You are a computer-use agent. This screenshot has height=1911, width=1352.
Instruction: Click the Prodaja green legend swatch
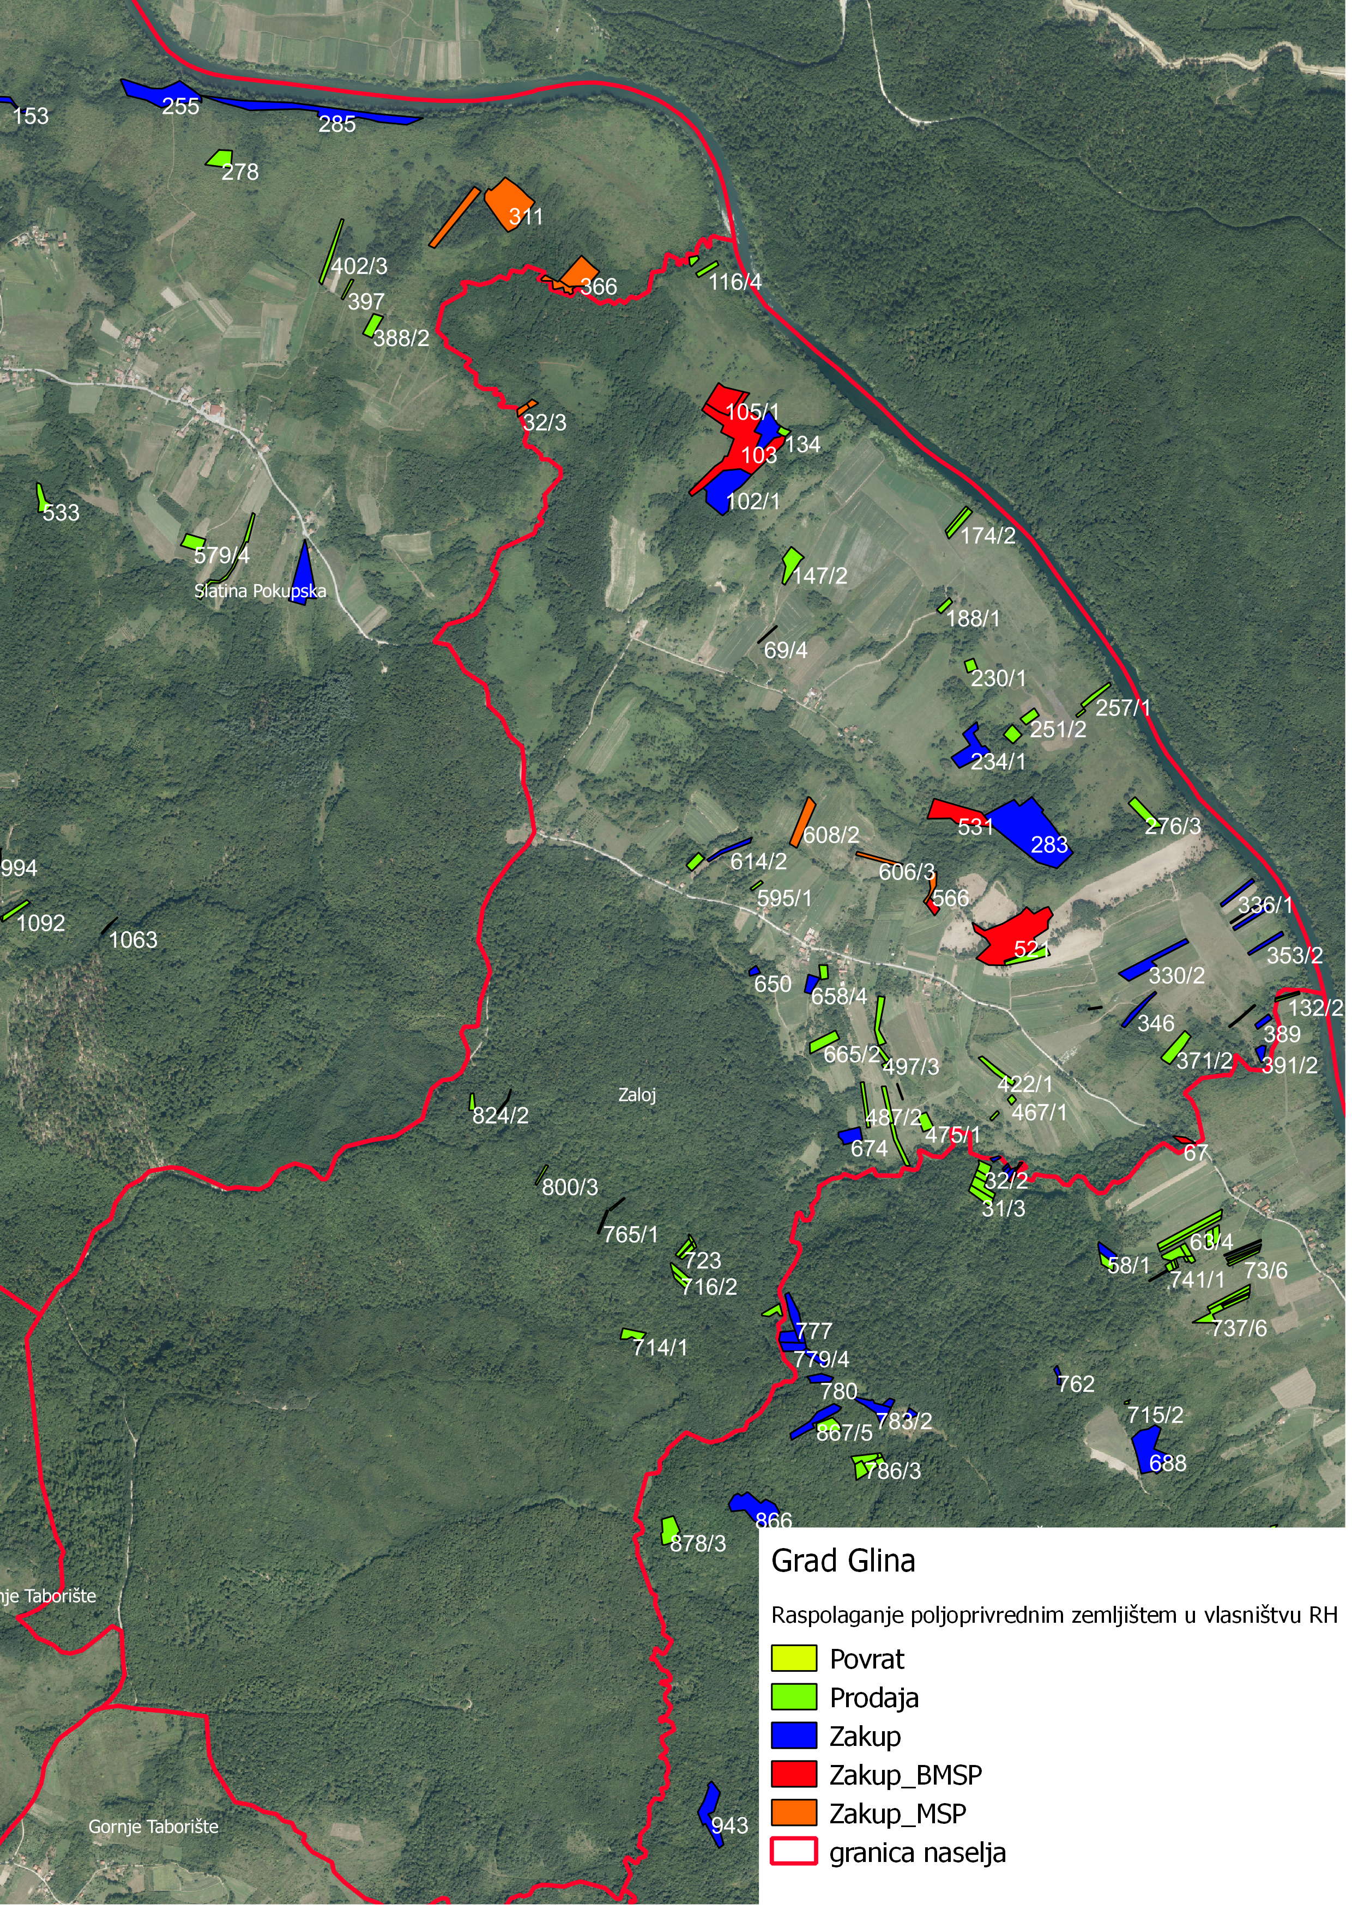795,1698
